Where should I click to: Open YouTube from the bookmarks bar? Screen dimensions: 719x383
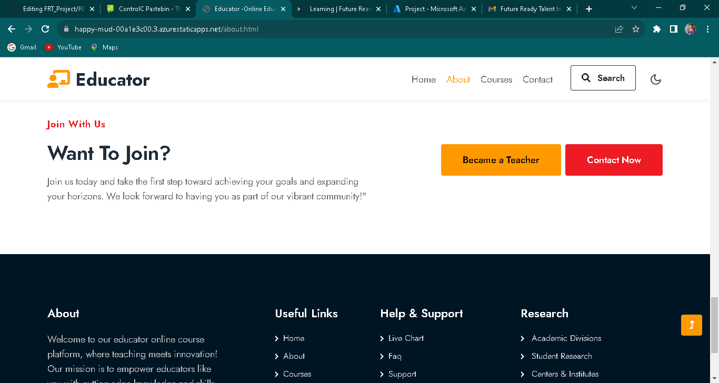(x=63, y=47)
